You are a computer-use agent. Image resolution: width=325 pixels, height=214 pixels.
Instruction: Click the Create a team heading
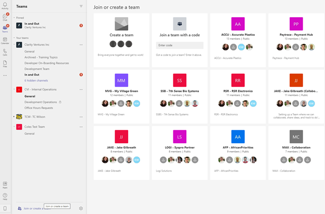coord(121,35)
